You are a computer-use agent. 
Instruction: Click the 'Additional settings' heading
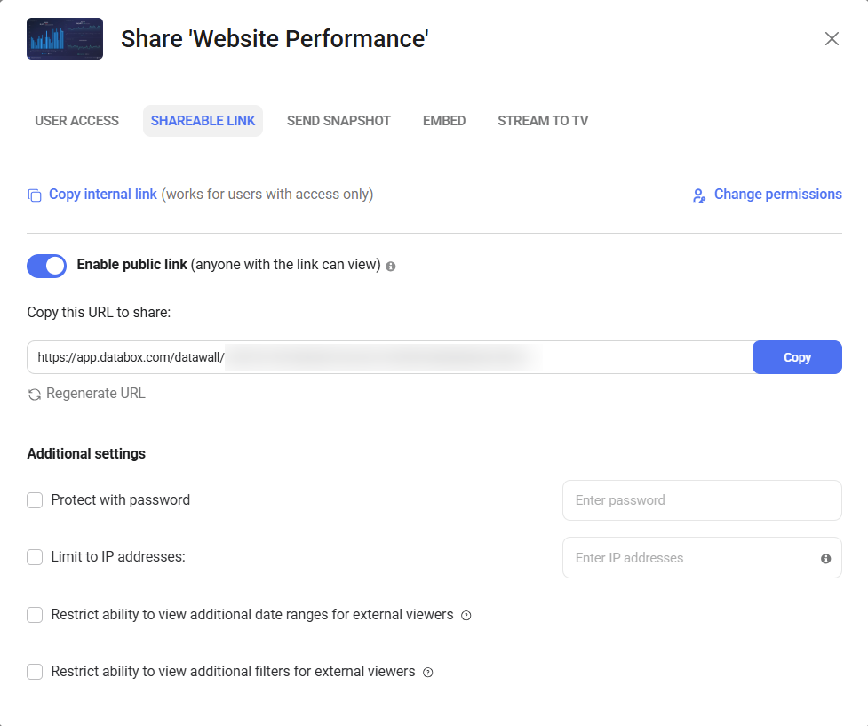[x=86, y=453]
